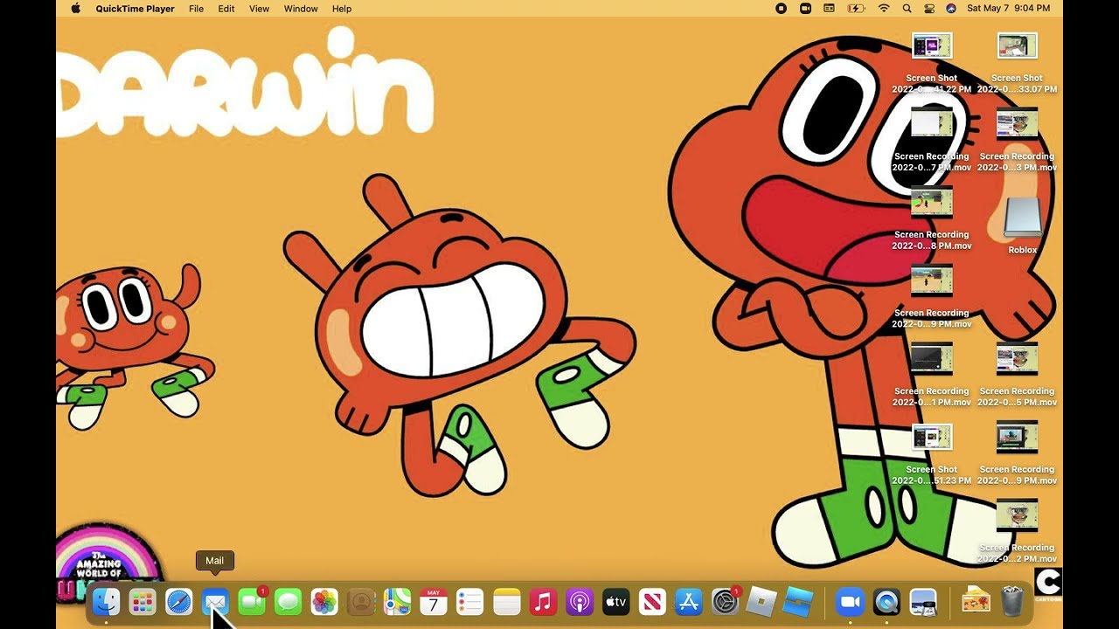Image resolution: width=1119 pixels, height=629 pixels.
Task: Select Screen Recording 2022-0...3 PM.mov
Action: pyautogui.click(x=1018, y=141)
